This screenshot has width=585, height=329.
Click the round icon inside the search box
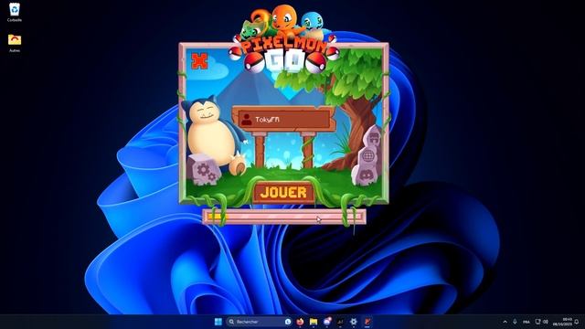click(288, 322)
